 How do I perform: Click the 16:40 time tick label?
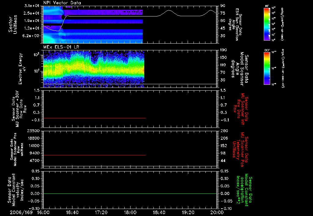72,212
